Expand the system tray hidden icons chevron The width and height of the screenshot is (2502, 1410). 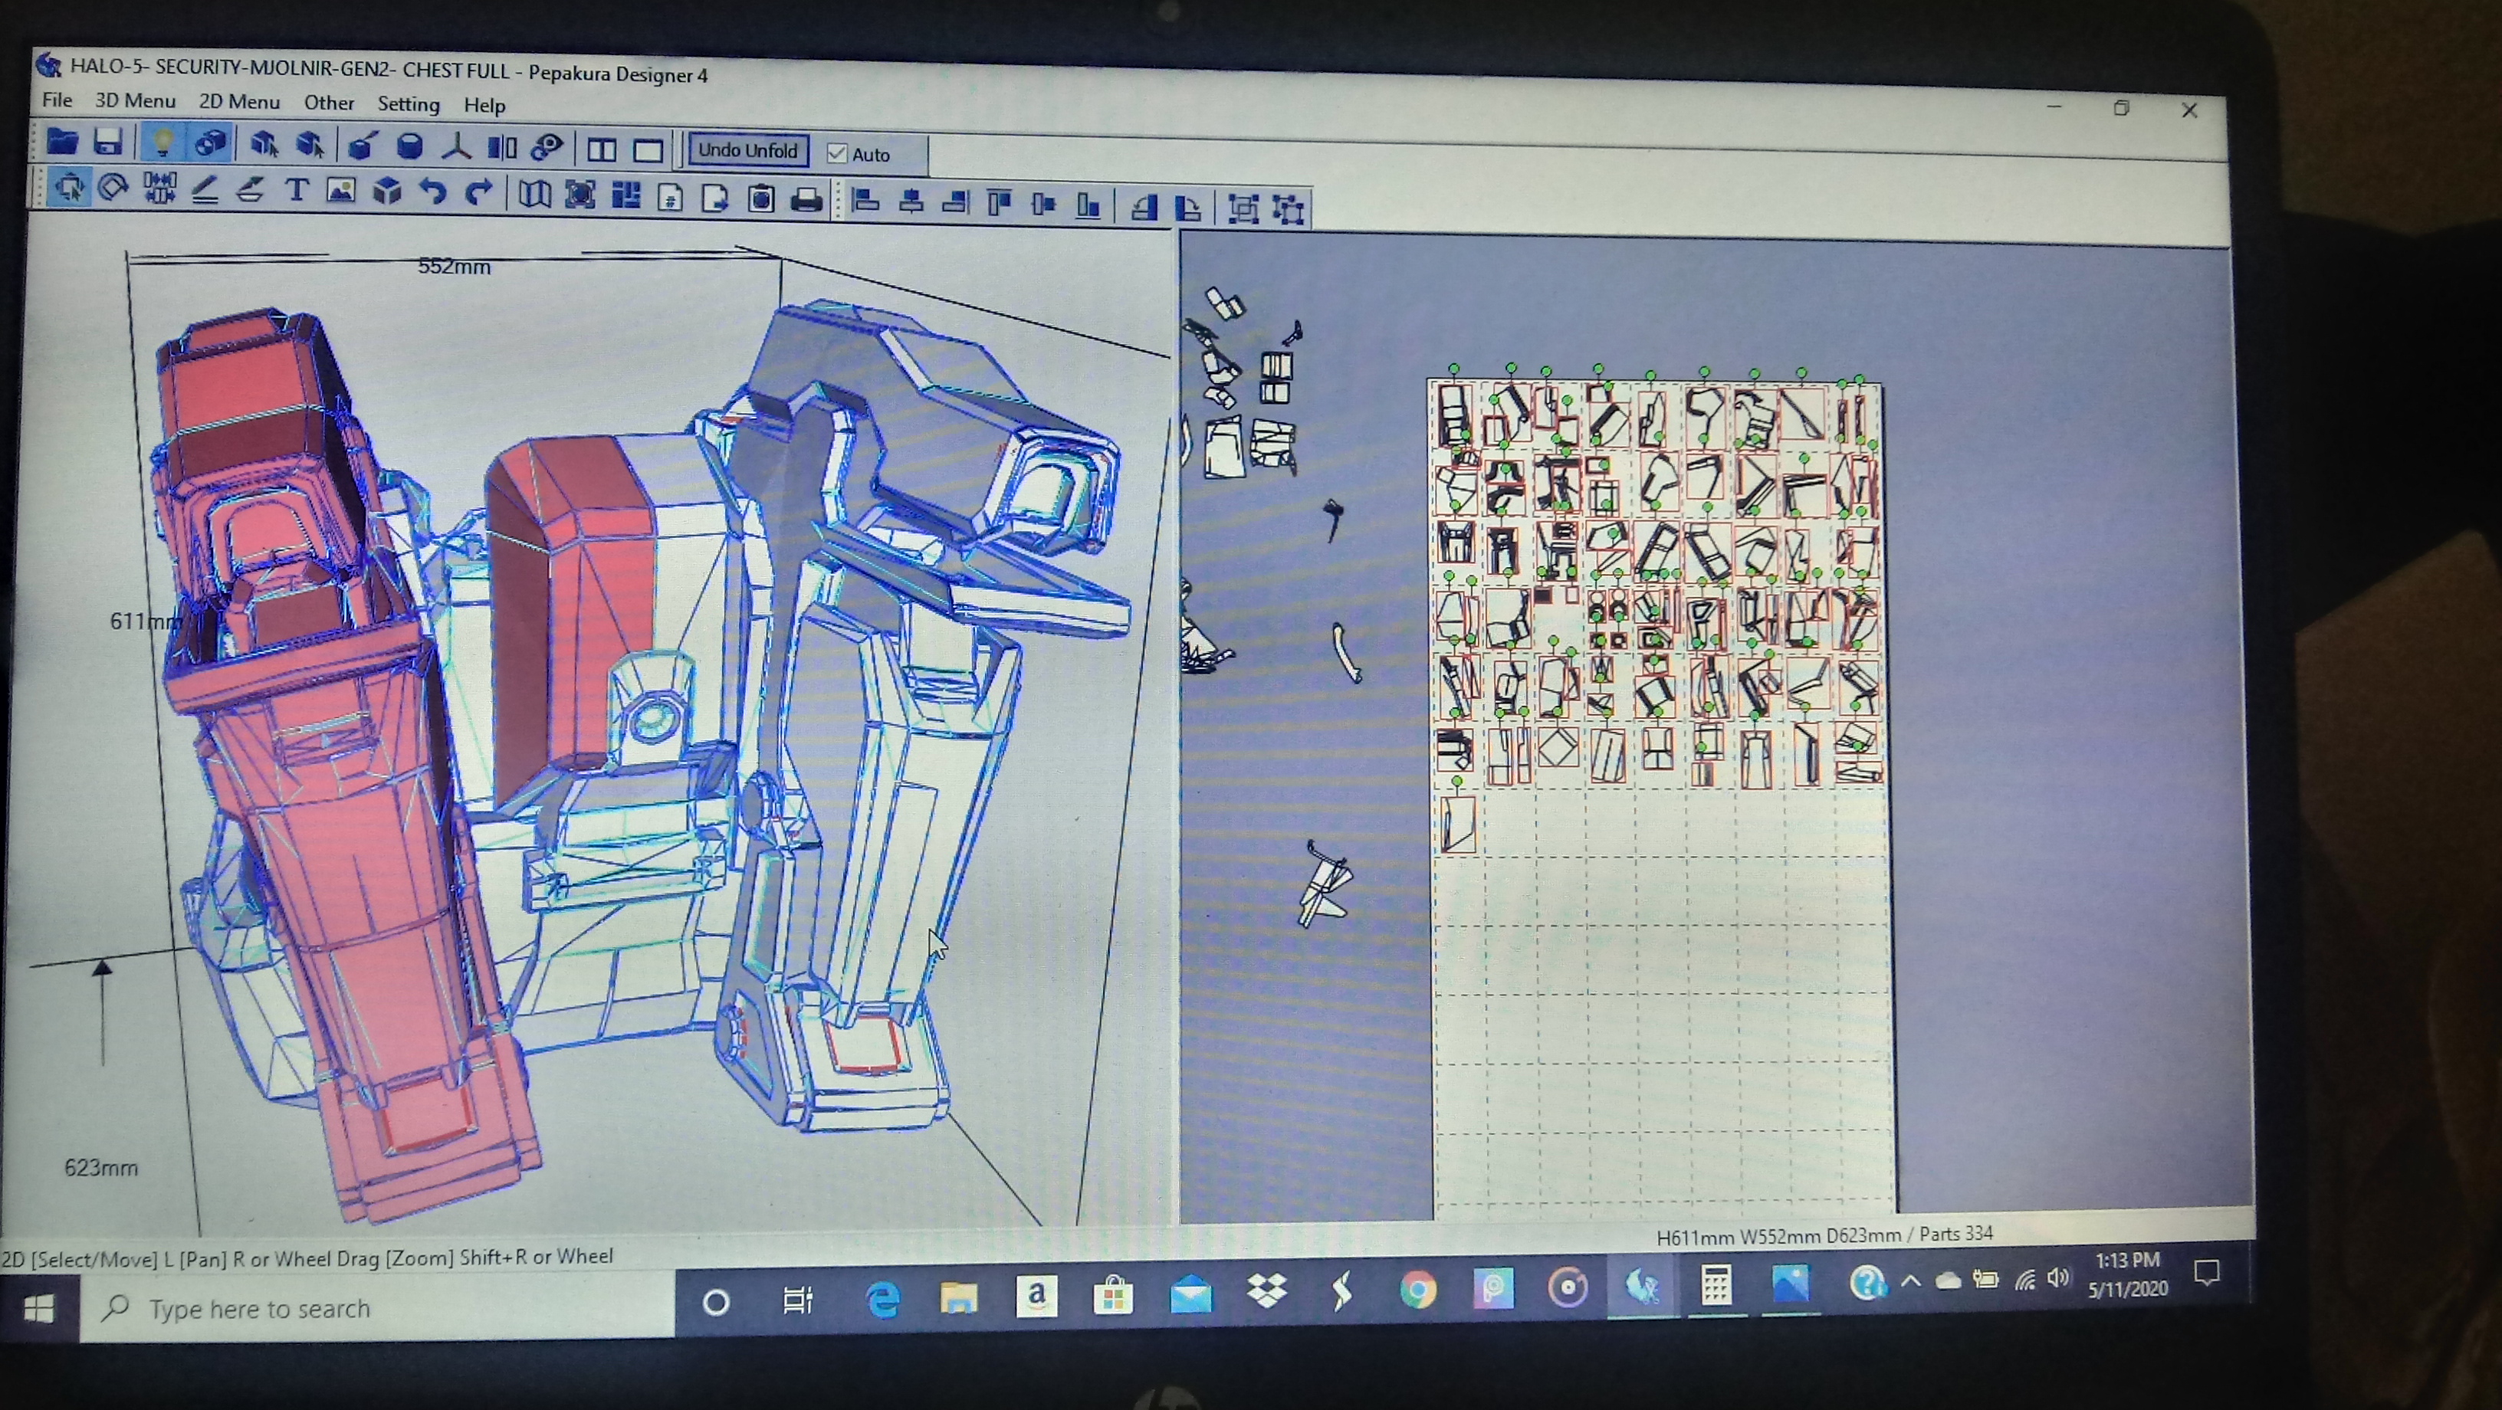pos(1909,1280)
